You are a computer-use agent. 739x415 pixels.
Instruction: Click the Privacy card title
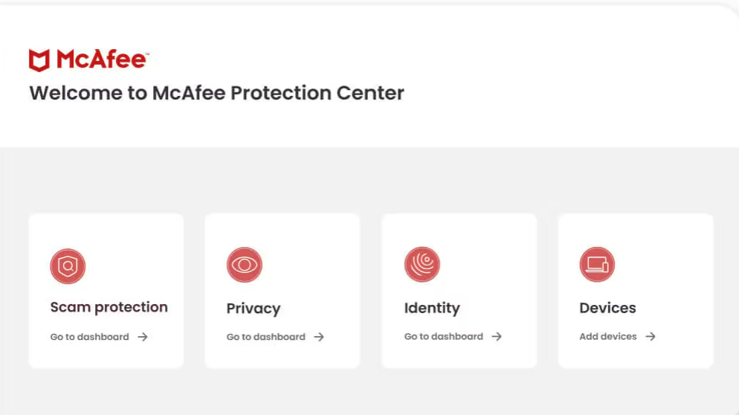coord(253,309)
